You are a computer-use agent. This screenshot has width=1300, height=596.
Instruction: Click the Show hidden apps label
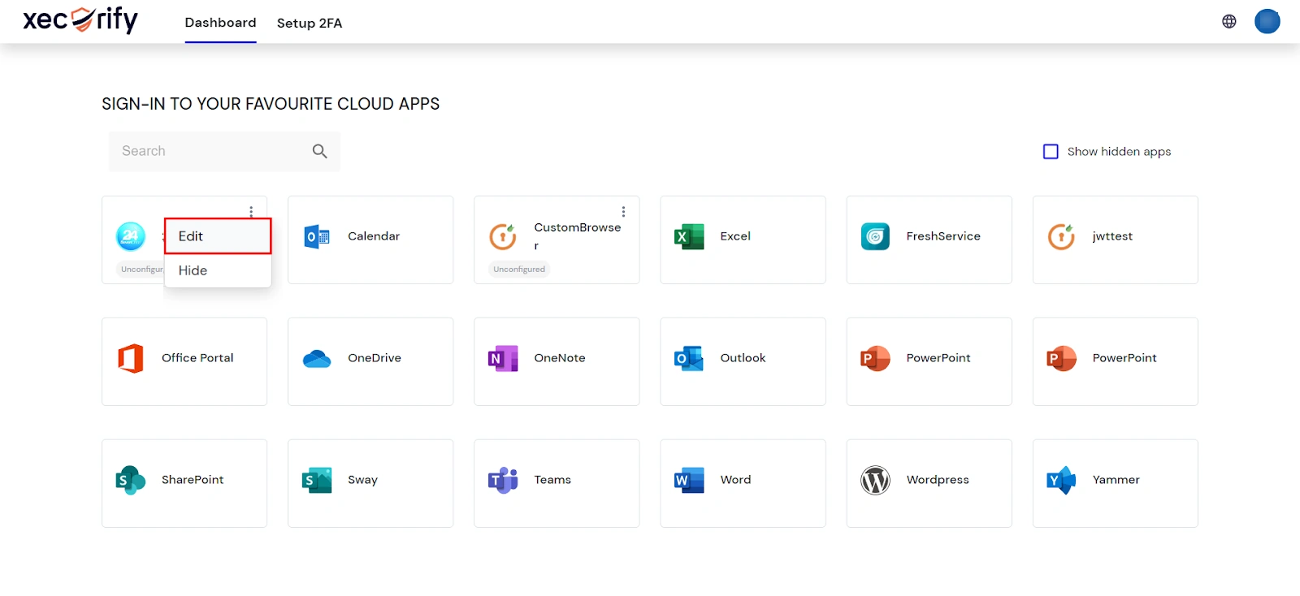click(1119, 152)
